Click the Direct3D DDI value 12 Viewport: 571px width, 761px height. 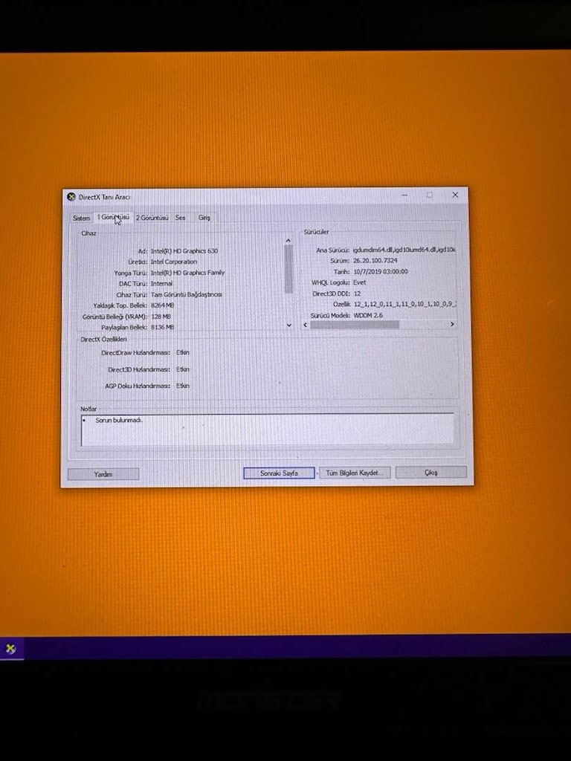tap(358, 294)
